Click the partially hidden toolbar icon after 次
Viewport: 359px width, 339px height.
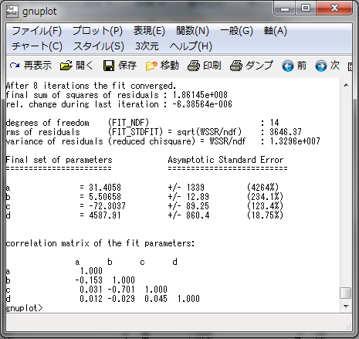tap(350, 66)
